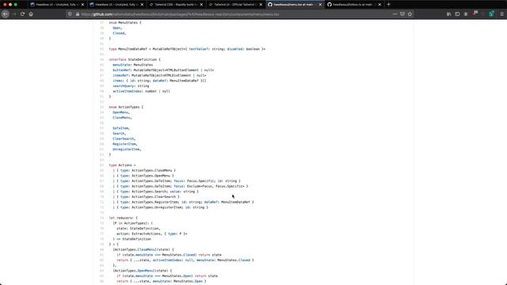507x285 pixels.
Task: Click the teal S extension icon
Action: coord(491,14)
